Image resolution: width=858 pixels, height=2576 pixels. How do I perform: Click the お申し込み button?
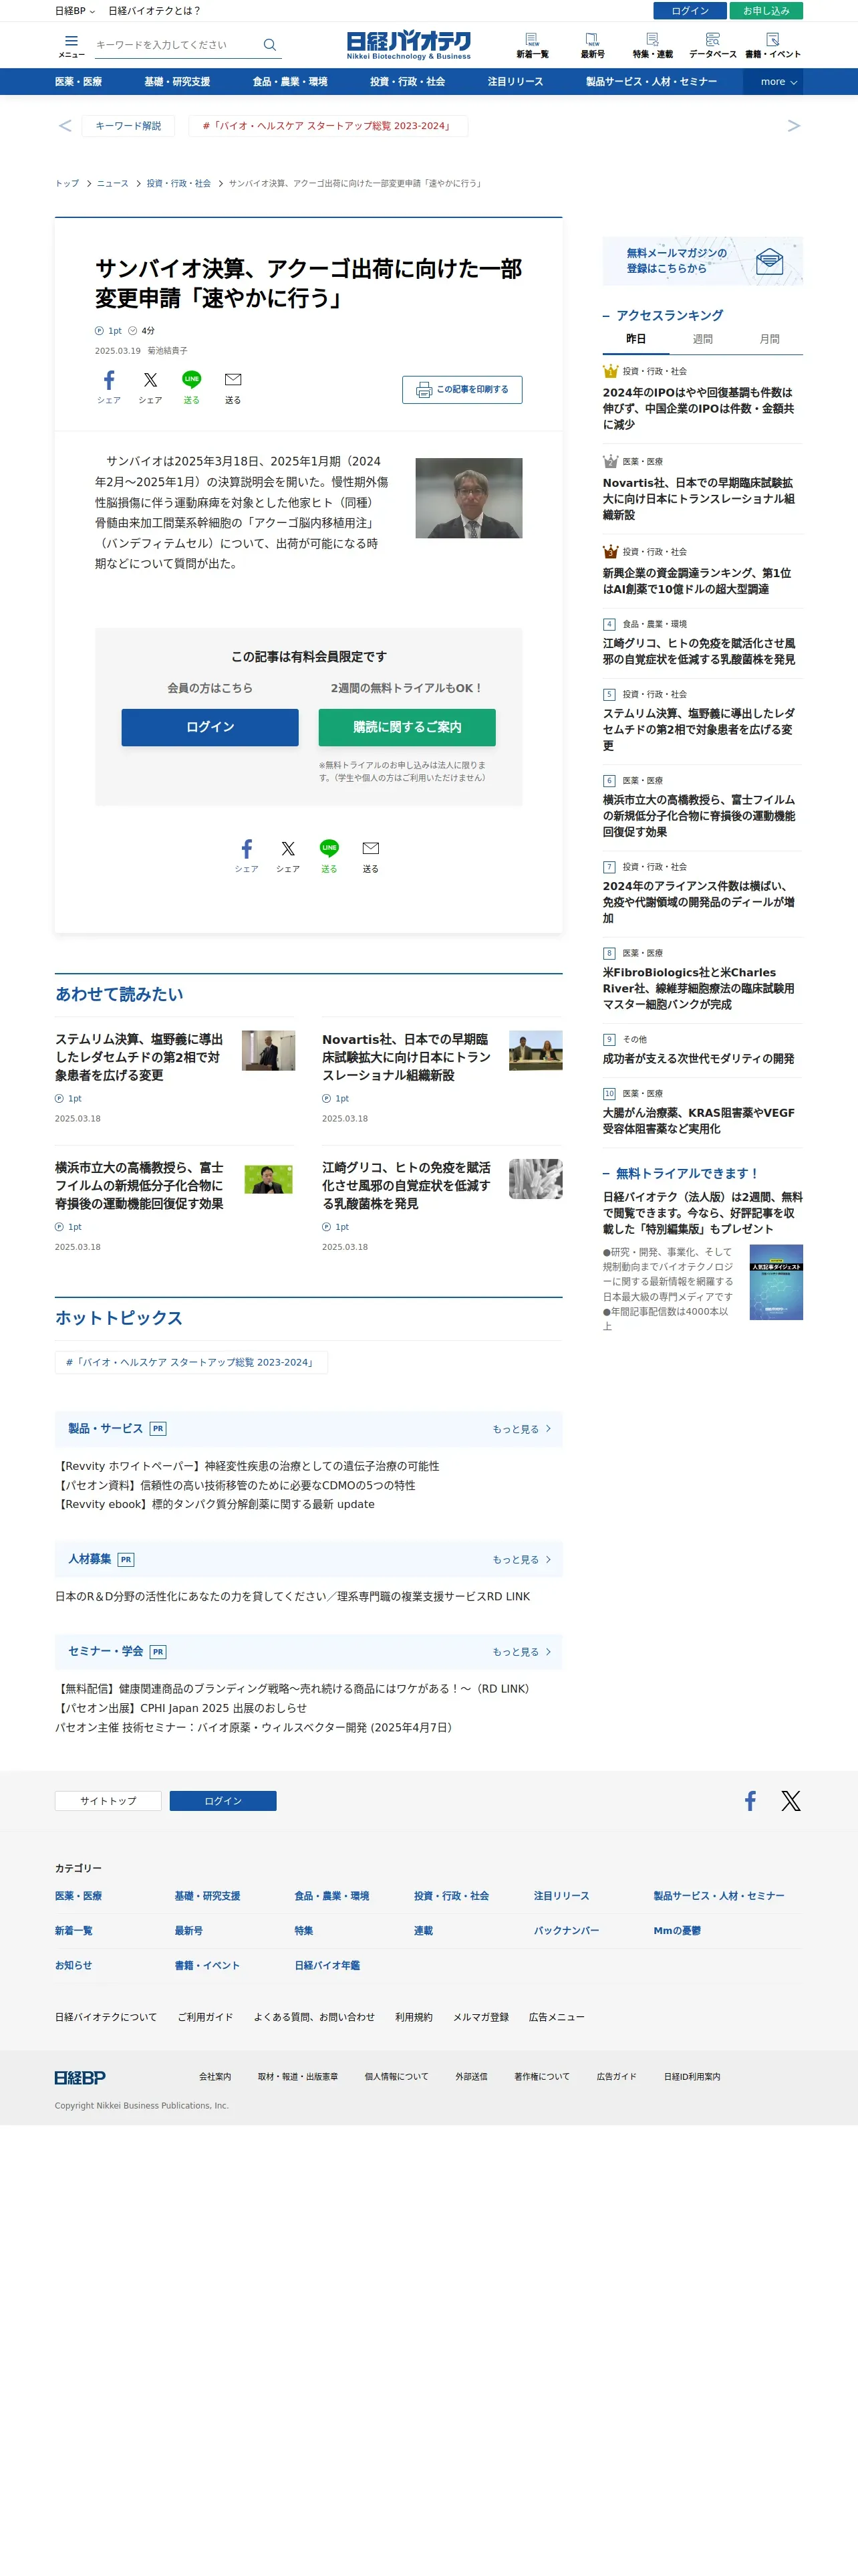click(766, 11)
